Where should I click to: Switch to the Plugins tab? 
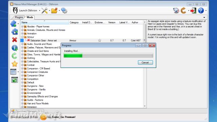[x=19, y=17]
